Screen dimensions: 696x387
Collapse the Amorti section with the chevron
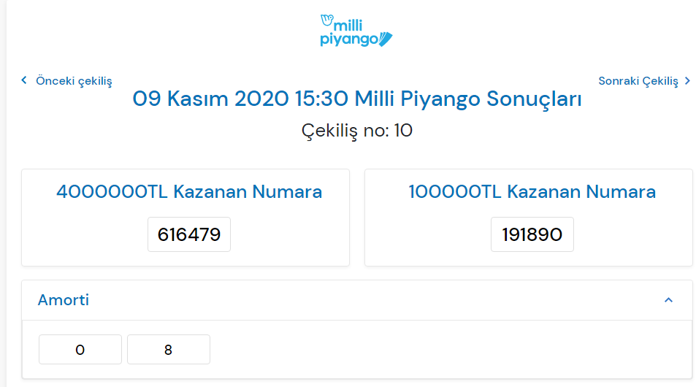click(668, 300)
